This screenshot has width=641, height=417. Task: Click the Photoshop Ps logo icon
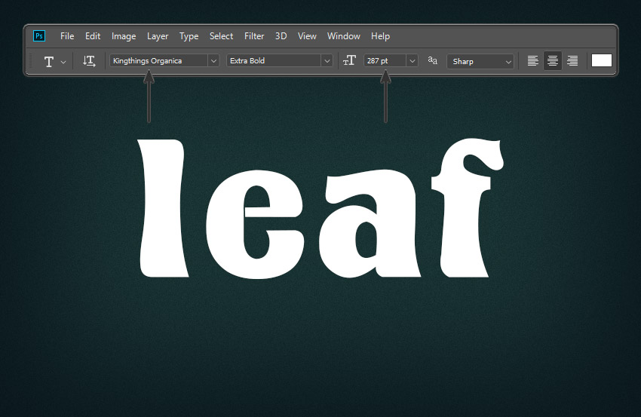[x=39, y=36]
